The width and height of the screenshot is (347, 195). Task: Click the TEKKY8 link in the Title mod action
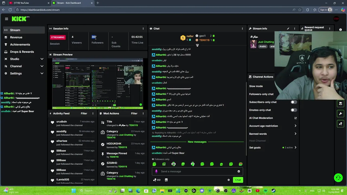click(133, 125)
